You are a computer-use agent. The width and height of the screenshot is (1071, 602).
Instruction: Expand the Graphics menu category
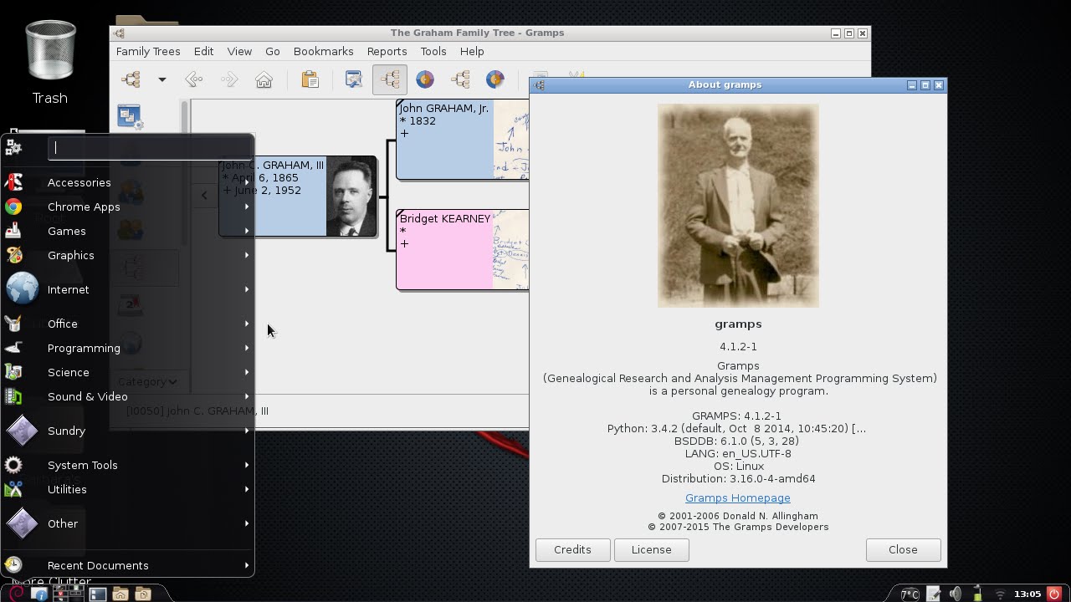pos(127,255)
